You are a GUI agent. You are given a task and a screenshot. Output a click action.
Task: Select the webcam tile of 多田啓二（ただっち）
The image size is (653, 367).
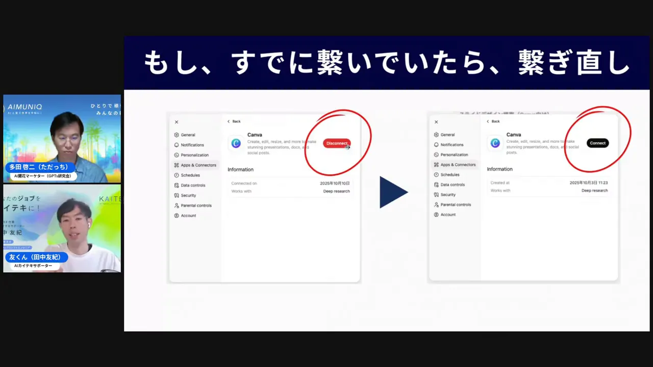(x=62, y=139)
